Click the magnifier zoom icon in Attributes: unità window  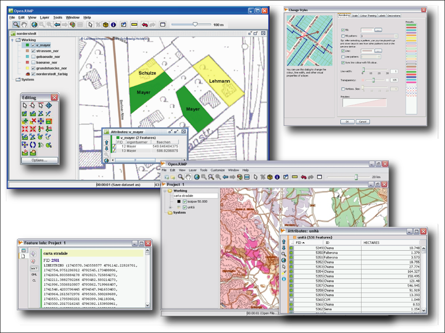(283, 254)
